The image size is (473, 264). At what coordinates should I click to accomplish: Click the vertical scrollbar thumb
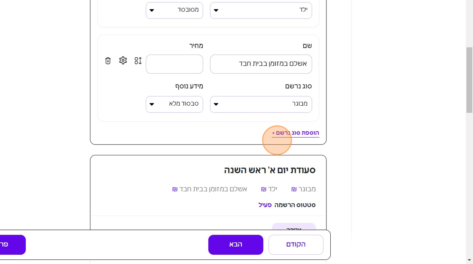[469, 80]
